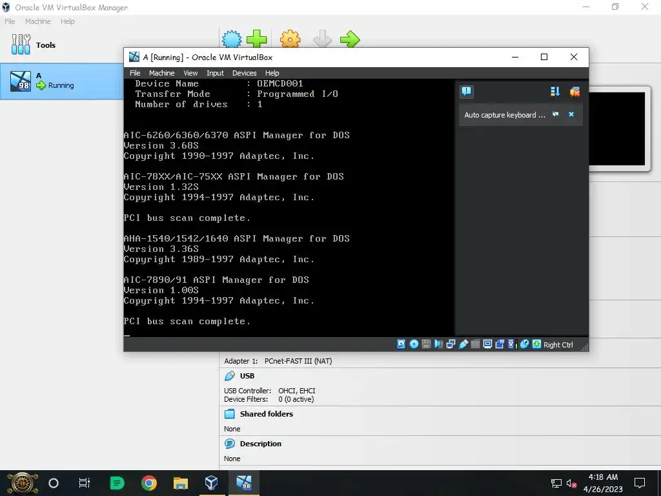Viewport: 661px width, 496px height.
Task: Click the hard disk activity status icon
Action: pos(402,344)
